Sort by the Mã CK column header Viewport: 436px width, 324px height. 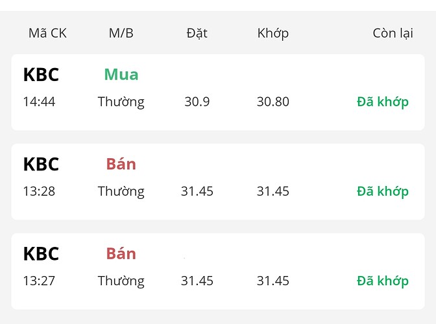[x=47, y=33]
